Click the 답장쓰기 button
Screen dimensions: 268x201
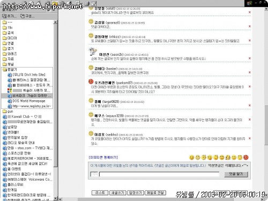pyautogui.click(x=136, y=193)
